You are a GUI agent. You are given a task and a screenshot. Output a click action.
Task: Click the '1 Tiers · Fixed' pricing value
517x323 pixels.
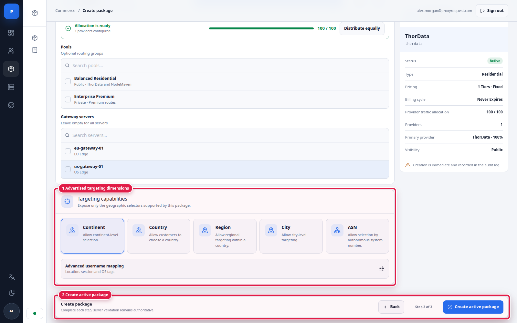(490, 87)
